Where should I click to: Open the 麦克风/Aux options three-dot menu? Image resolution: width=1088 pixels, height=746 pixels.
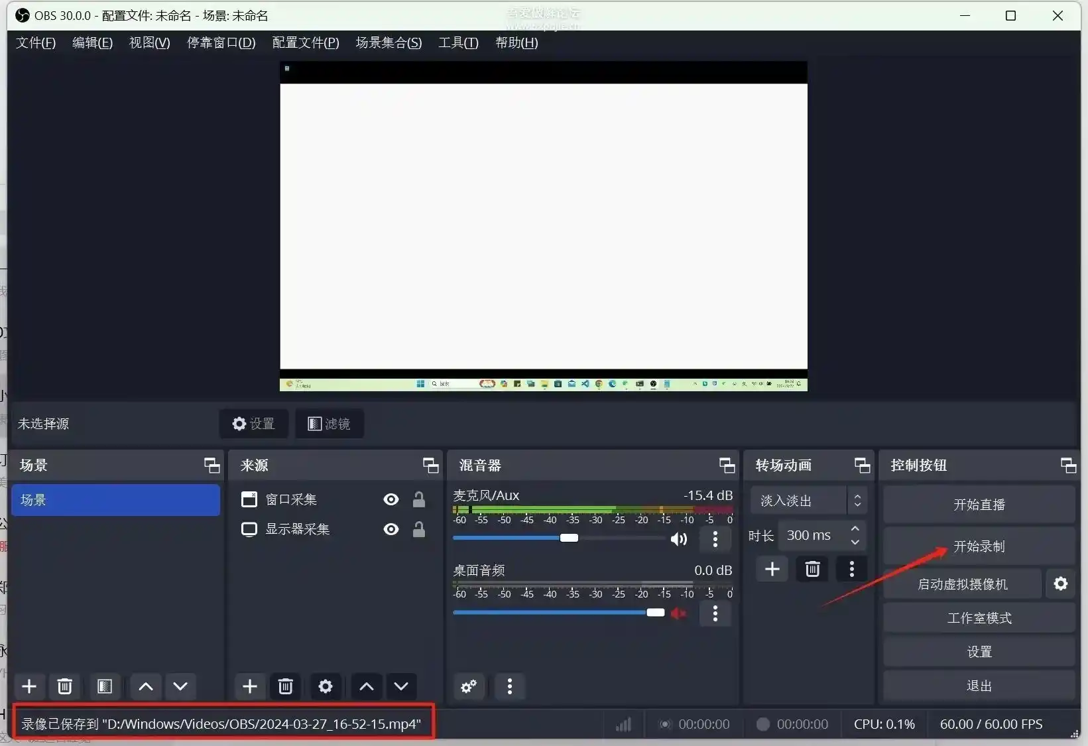(715, 539)
